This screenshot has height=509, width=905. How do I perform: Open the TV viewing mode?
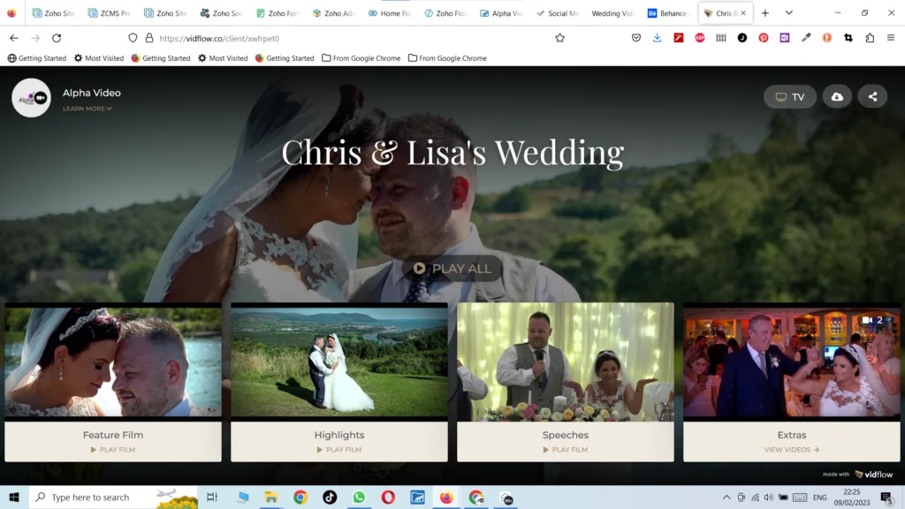pyautogui.click(x=789, y=96)
